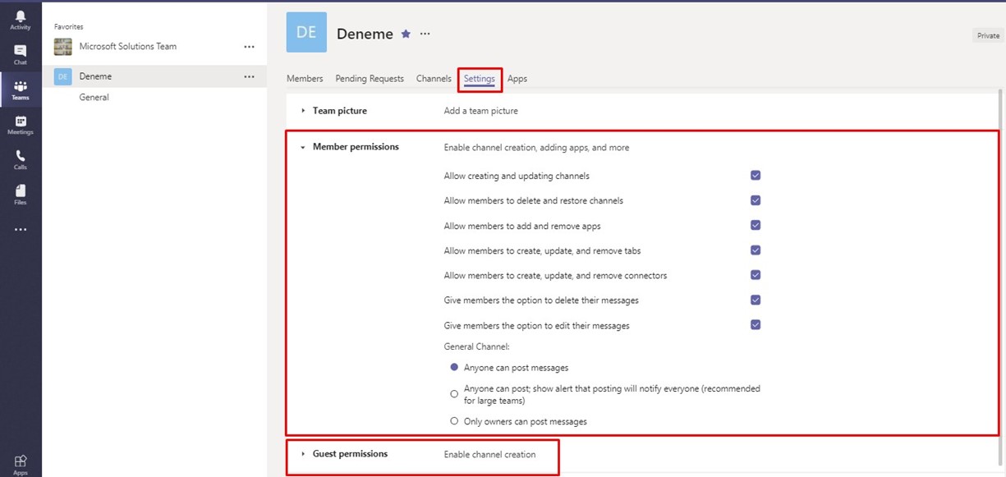Screen dimensions: 1006x477
Task: Uncheck Allow members to create, update, remove connectors
Action: click(x=756, y=275)
